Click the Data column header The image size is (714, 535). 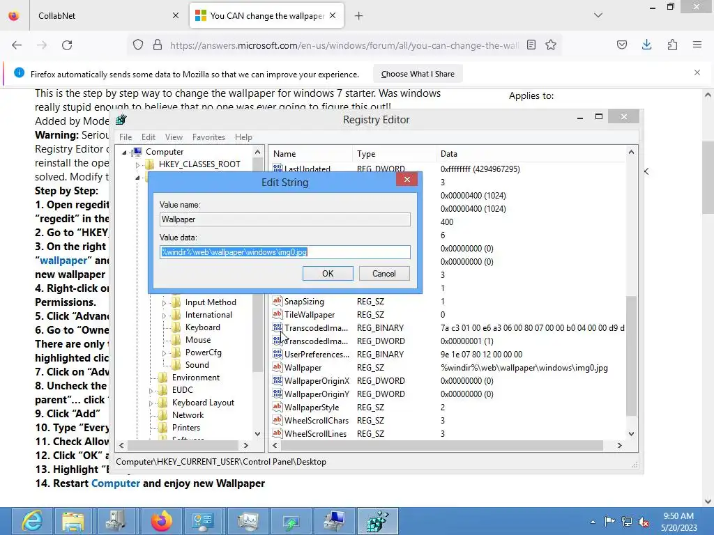[x=531, y=154]
